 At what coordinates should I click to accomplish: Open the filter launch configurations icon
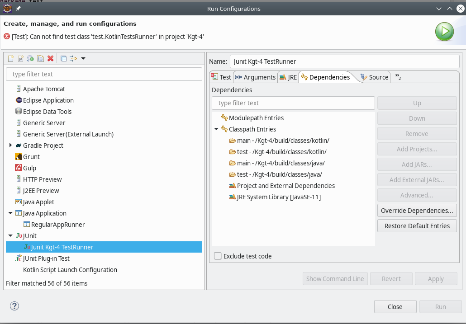click(x=73, y=58)
